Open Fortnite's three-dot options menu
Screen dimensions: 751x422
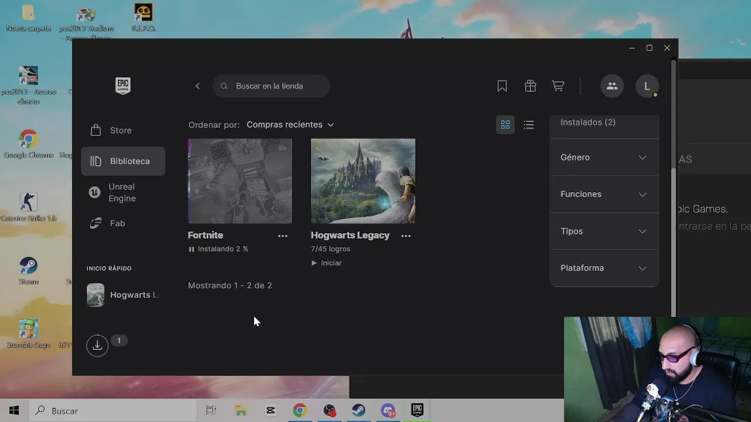(283, 236)
